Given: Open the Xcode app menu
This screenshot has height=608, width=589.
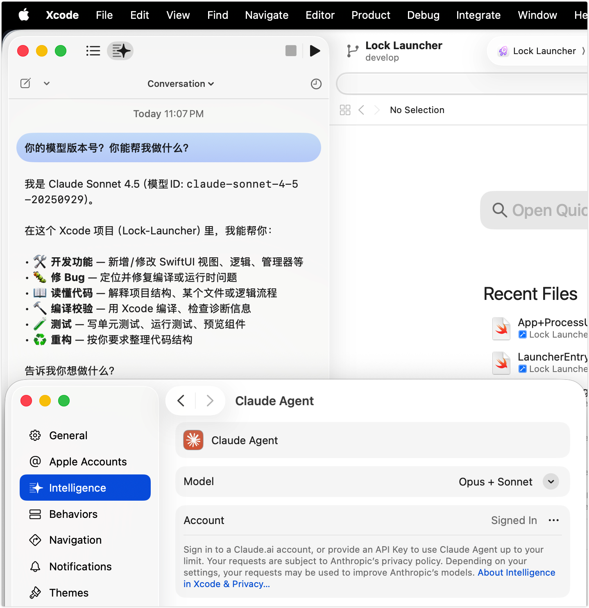Looking at the screenshot, I should (x=62, y=15).
